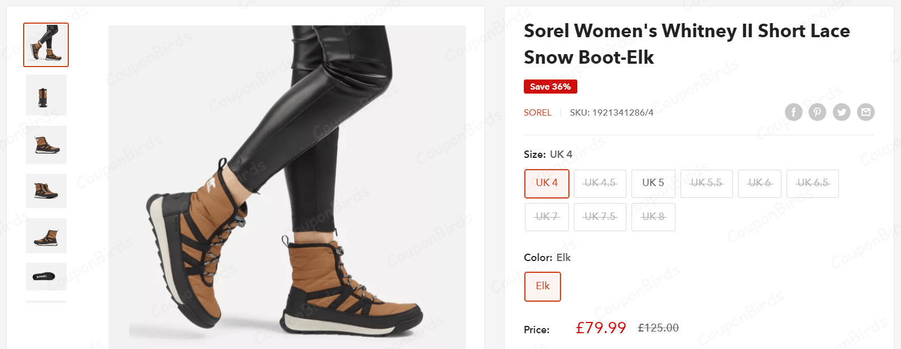Click the strikethrough UK 5.5 option
The image size is (901, 349).
pos(706,183)
